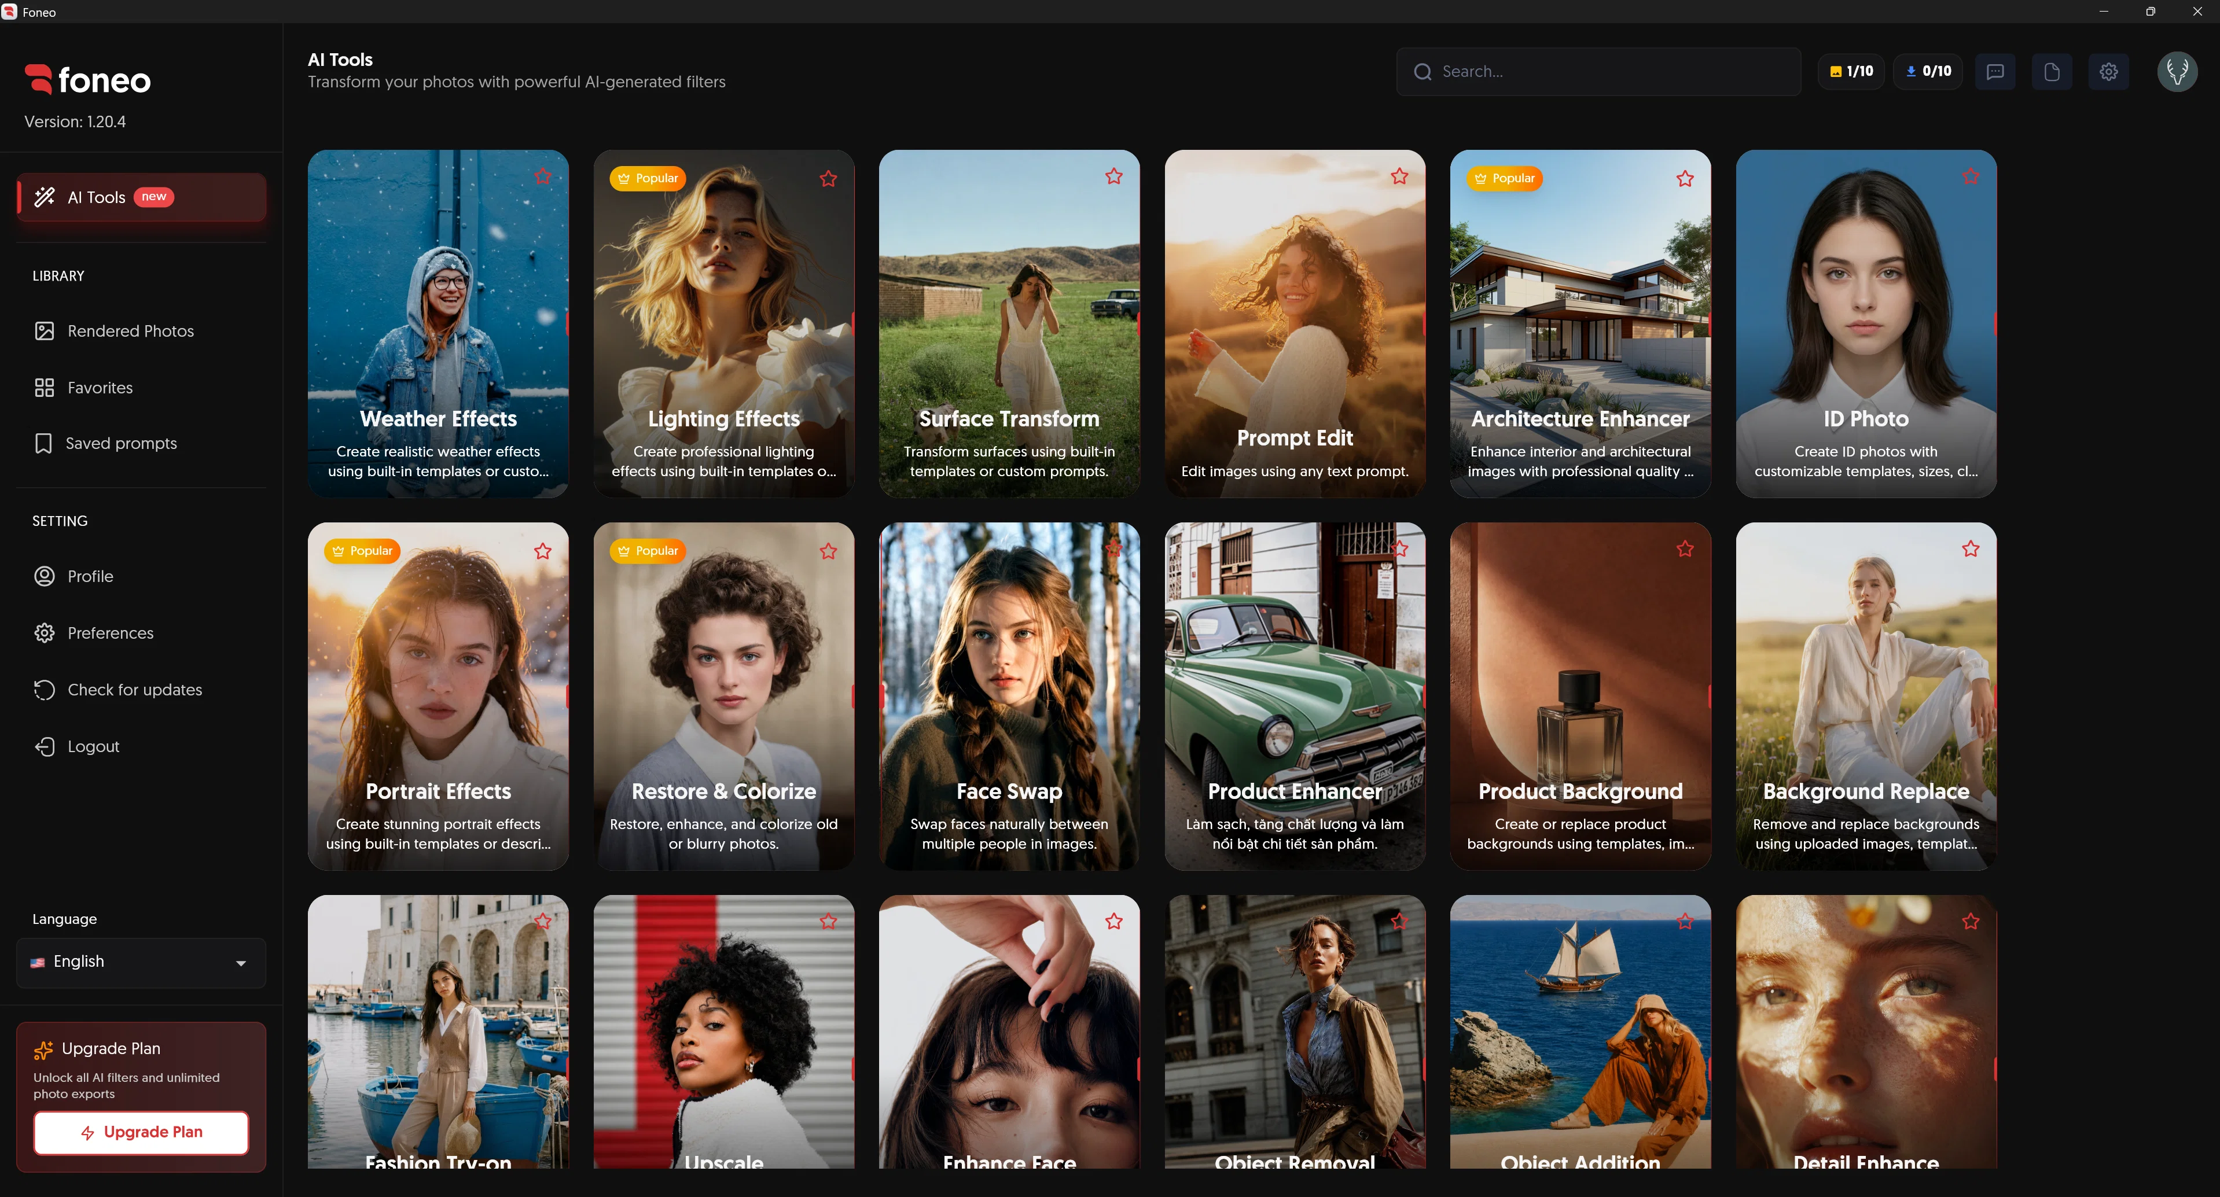Select the AI Tools menu item
Screen dimensions: 2220x1197
click(141, 197)
